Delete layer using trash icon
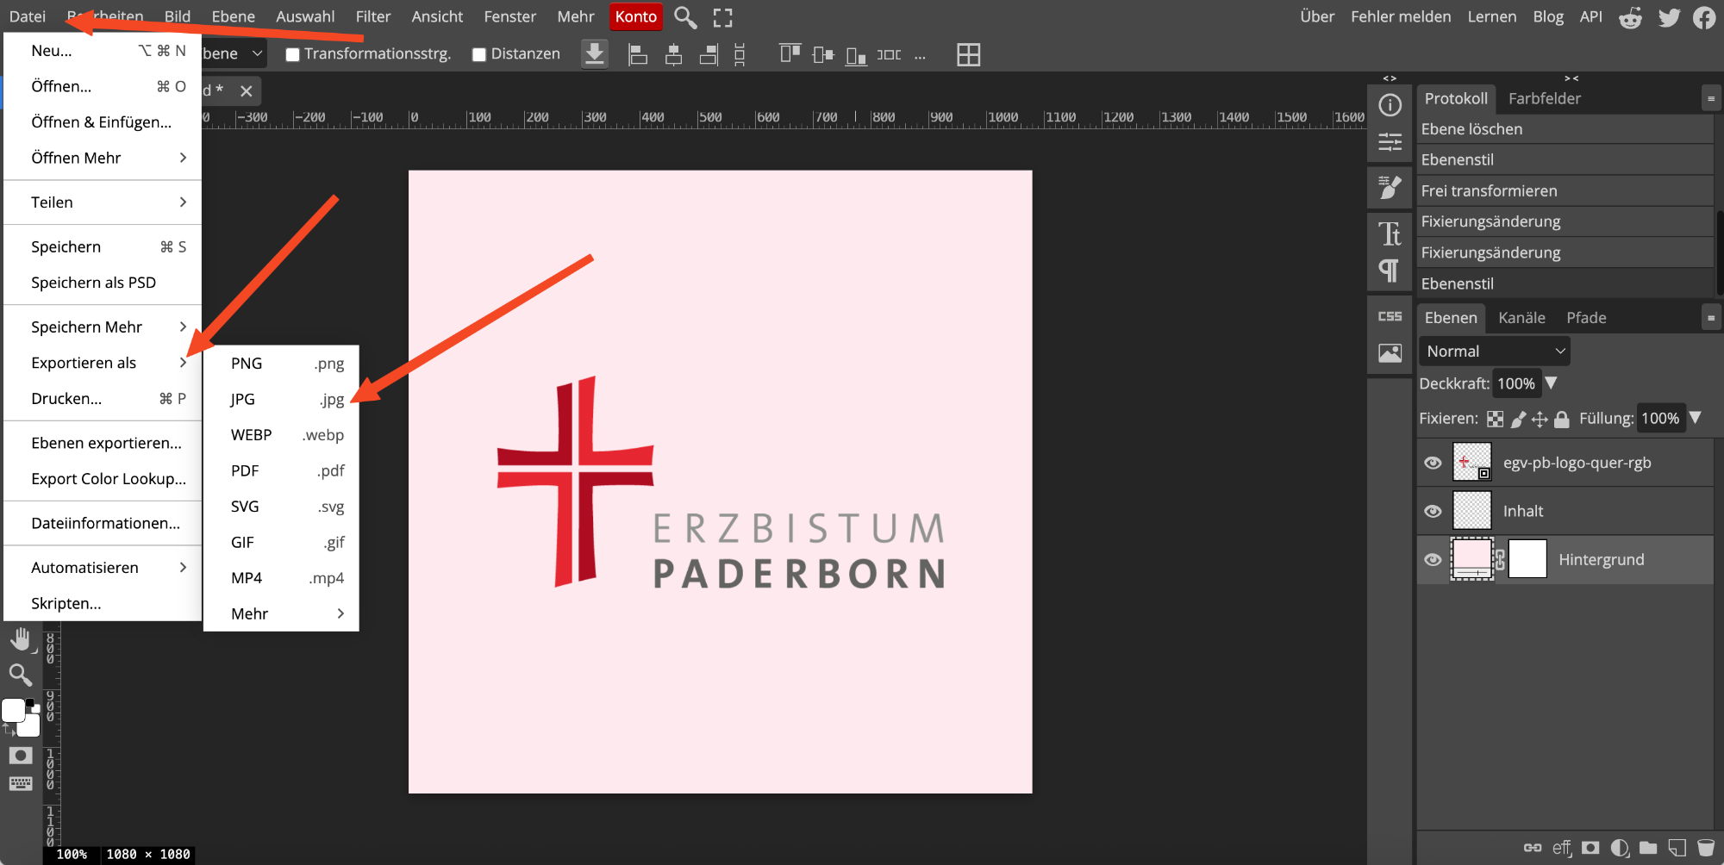Screen dimensions: 1724x865 click(1705, 848)
